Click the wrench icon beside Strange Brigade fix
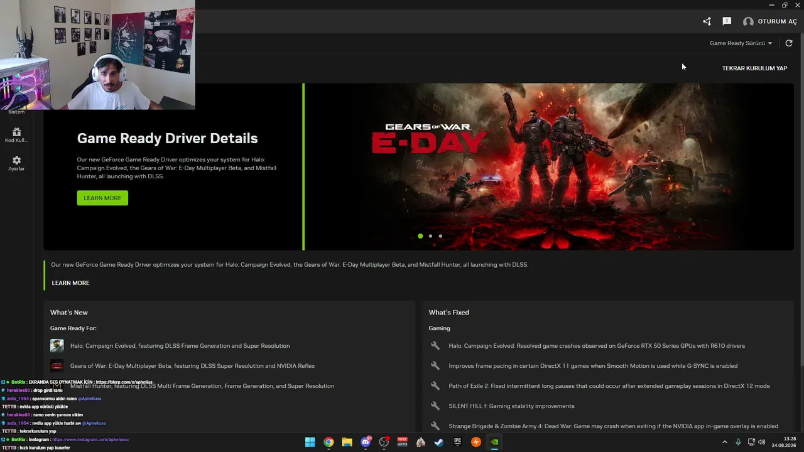 point(435,426)
